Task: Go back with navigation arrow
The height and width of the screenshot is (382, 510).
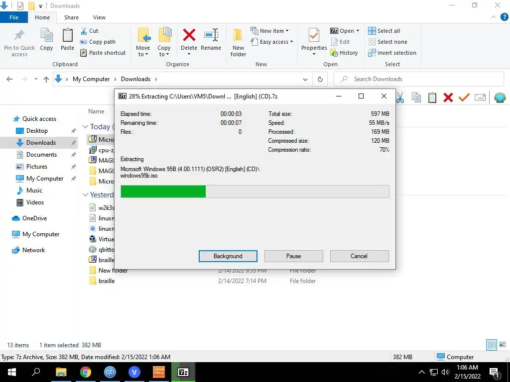Action: click(x=9, y=79)
